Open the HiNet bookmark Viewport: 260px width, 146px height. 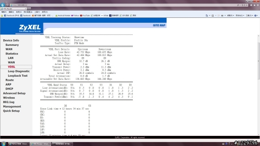(104, 15)
